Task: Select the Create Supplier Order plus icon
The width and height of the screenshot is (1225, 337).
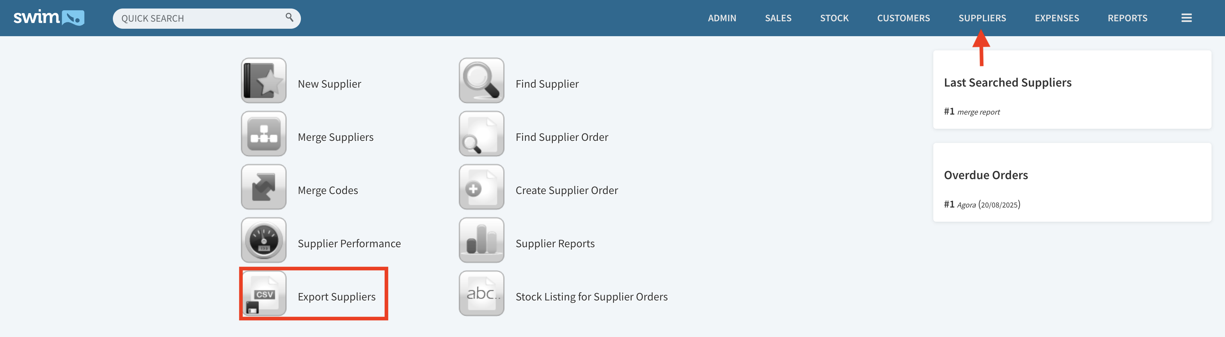Action: tap(481, 187)
